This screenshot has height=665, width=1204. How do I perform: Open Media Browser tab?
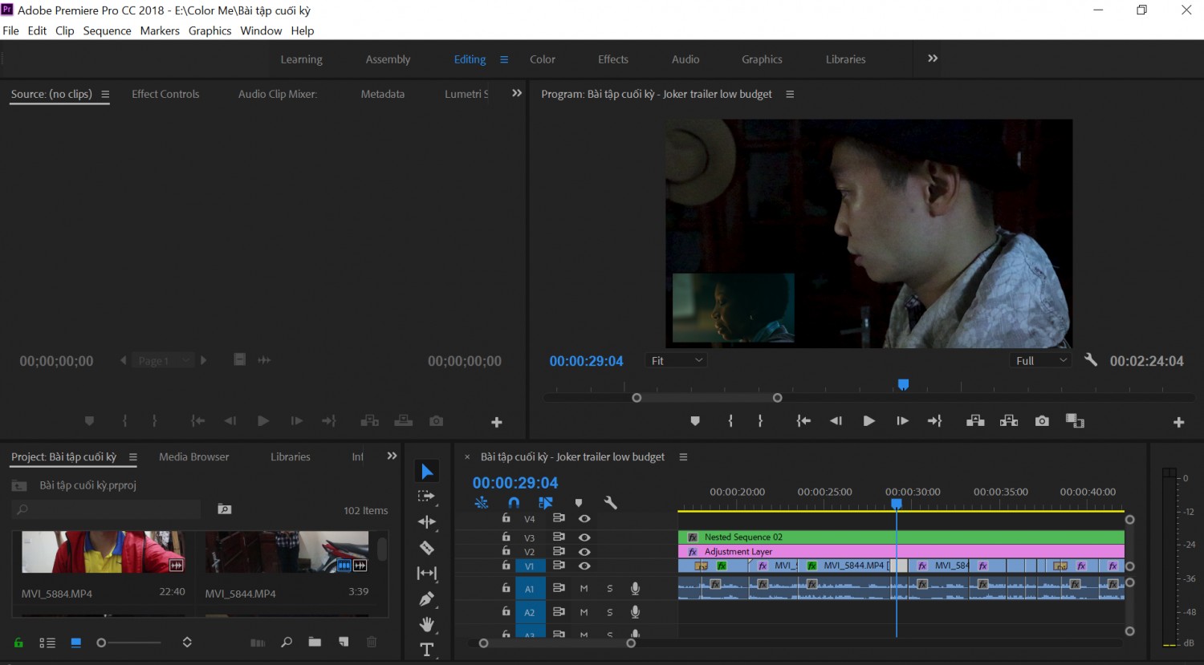(x=194, y=456)
